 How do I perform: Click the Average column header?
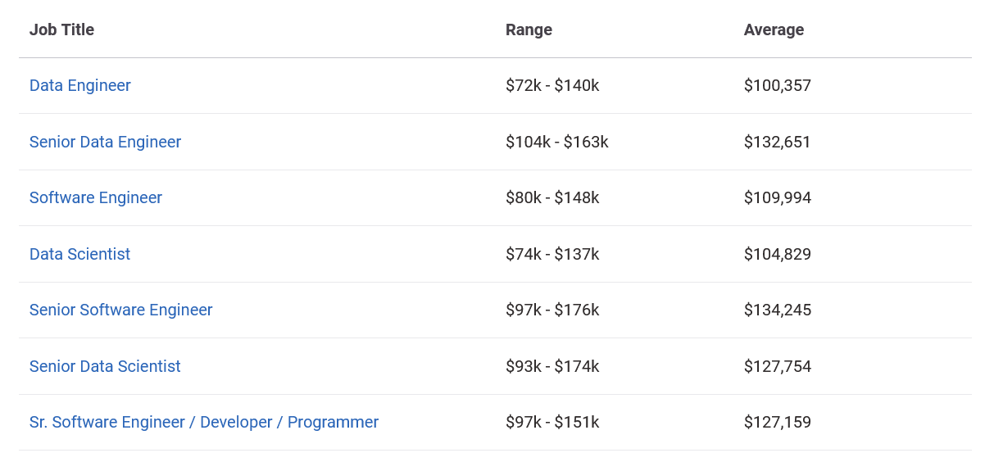point(774,29)
